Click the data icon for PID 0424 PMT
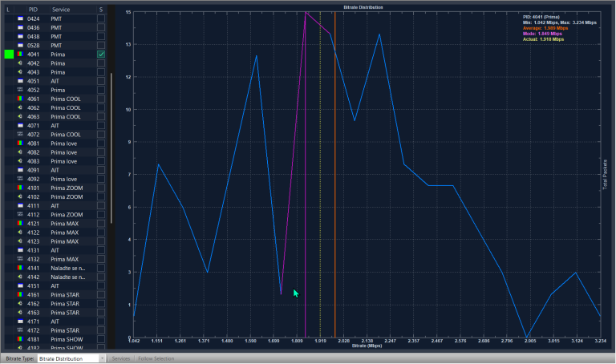The height and width of the screenshot is (364, 616). (20, 19)
